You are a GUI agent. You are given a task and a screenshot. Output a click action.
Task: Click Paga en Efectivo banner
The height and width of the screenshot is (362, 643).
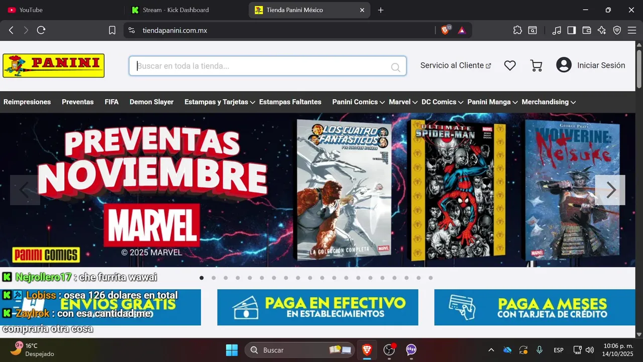(x=317, y=307)
